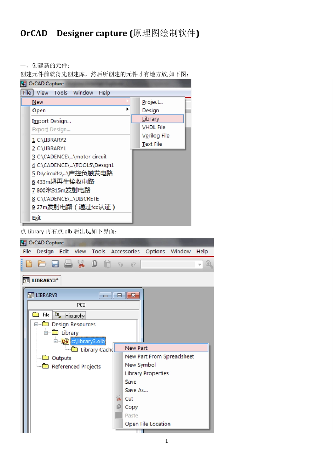Viewport: 333px width, 471px height.
Task: Collapse the Design Resources tree node
Action: tap(36, 325)
